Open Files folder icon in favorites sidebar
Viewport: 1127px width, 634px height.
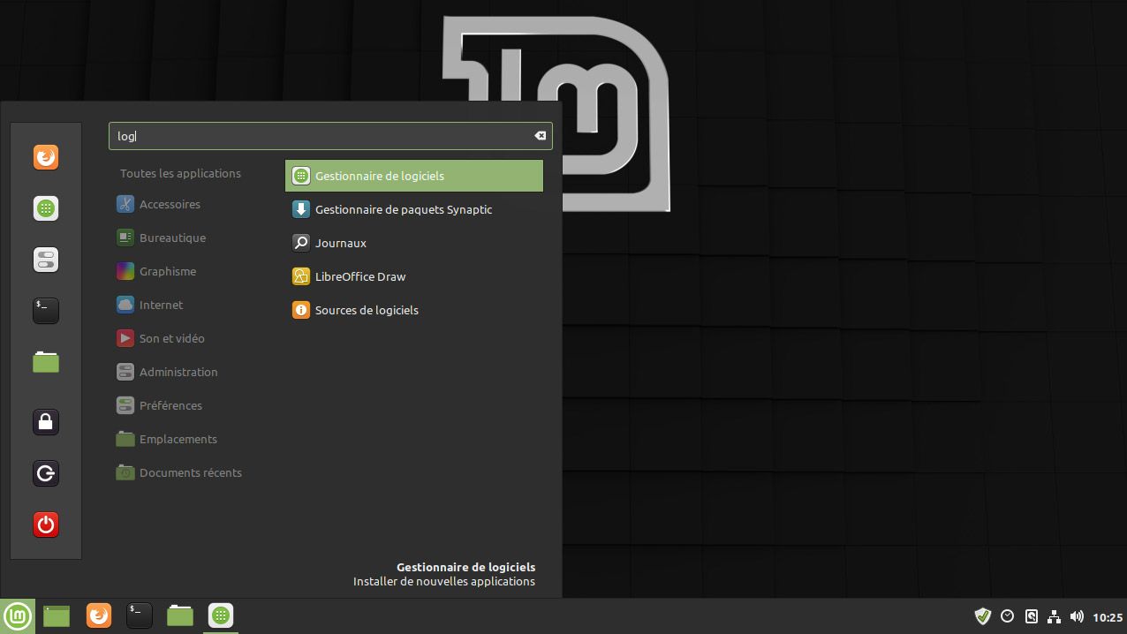[46, 361]
